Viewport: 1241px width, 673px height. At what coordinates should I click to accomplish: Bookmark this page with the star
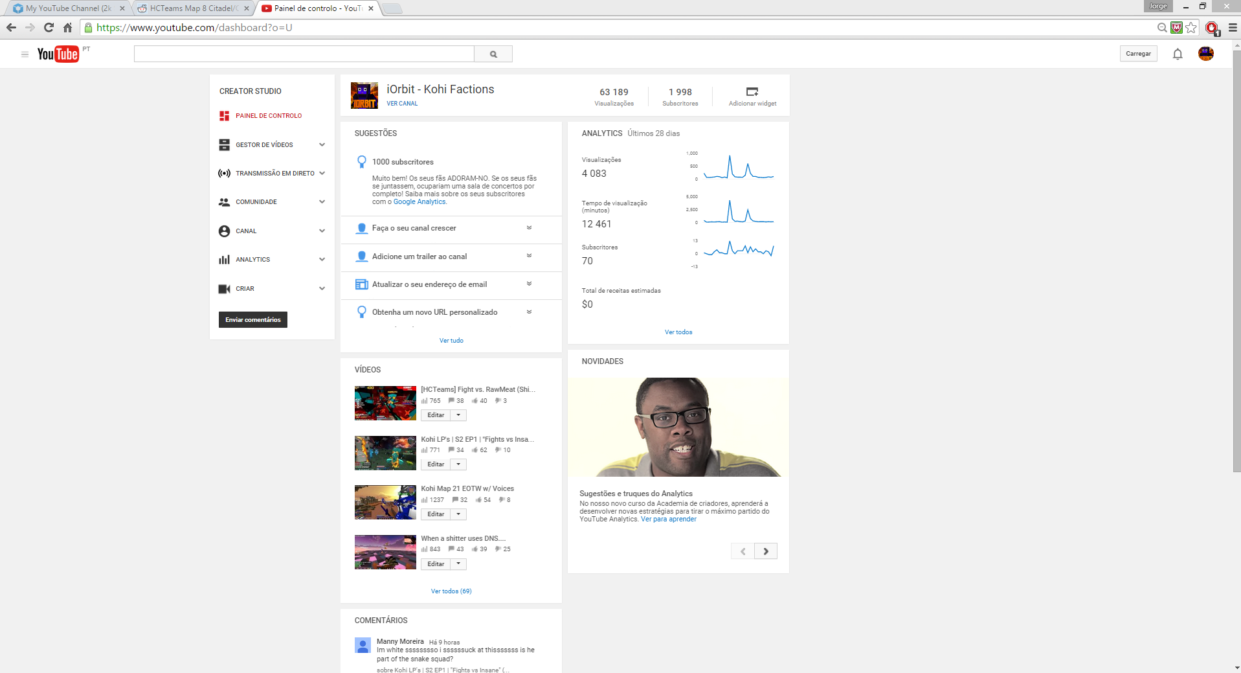[x=1191, y=27]
